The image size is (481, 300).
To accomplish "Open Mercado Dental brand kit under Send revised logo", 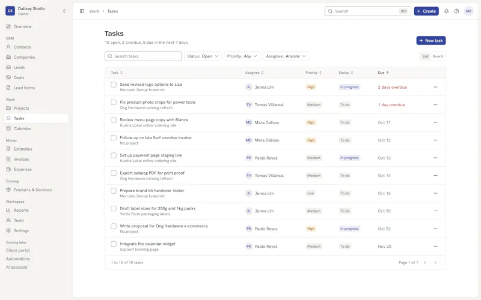I will 142,90.
